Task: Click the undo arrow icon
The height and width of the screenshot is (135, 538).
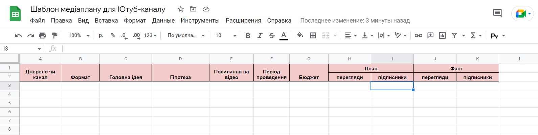Action: tap(19, 35)
